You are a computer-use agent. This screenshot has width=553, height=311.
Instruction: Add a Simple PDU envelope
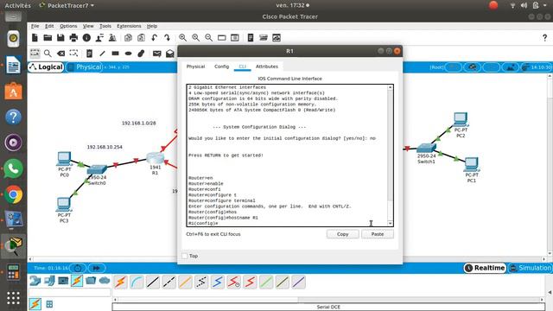pos(157,54)
